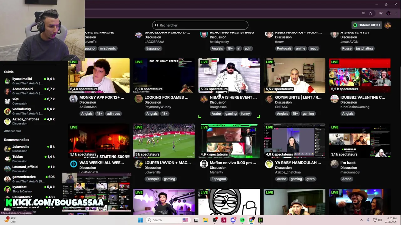Screen dimensions: 401x225
Task: Open Chrome three-dot menu
Action: [396, 13]
